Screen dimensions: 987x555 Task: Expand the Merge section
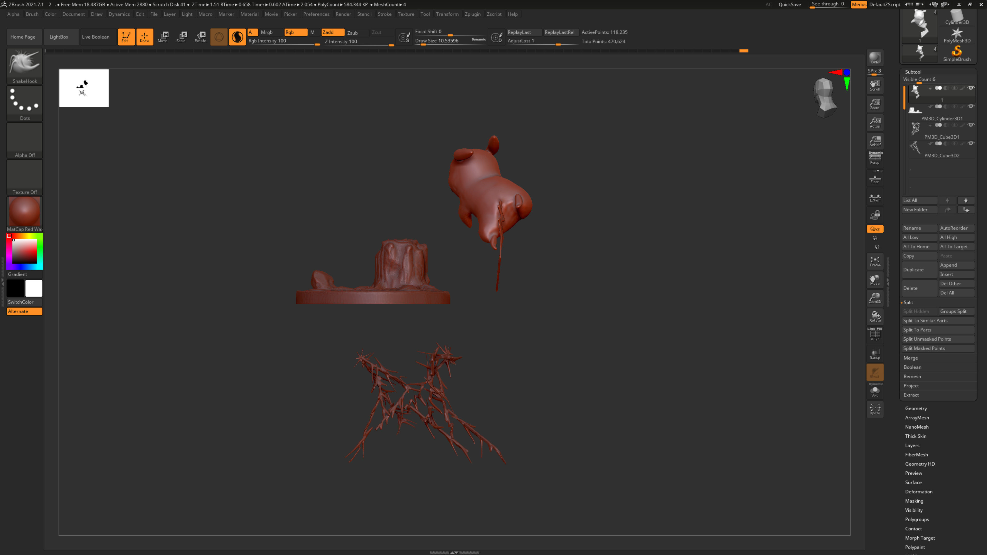[911, 358]
